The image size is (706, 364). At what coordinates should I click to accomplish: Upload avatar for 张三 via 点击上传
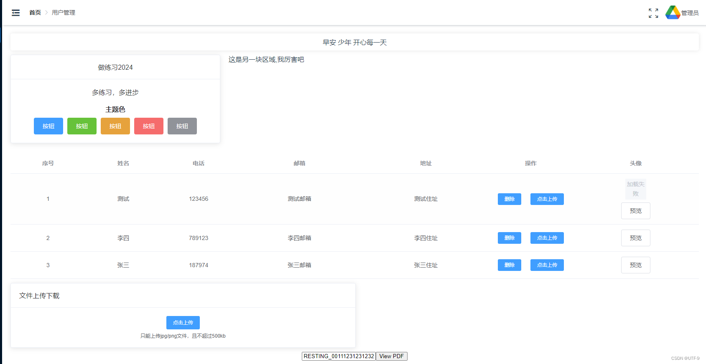point(547,265)
